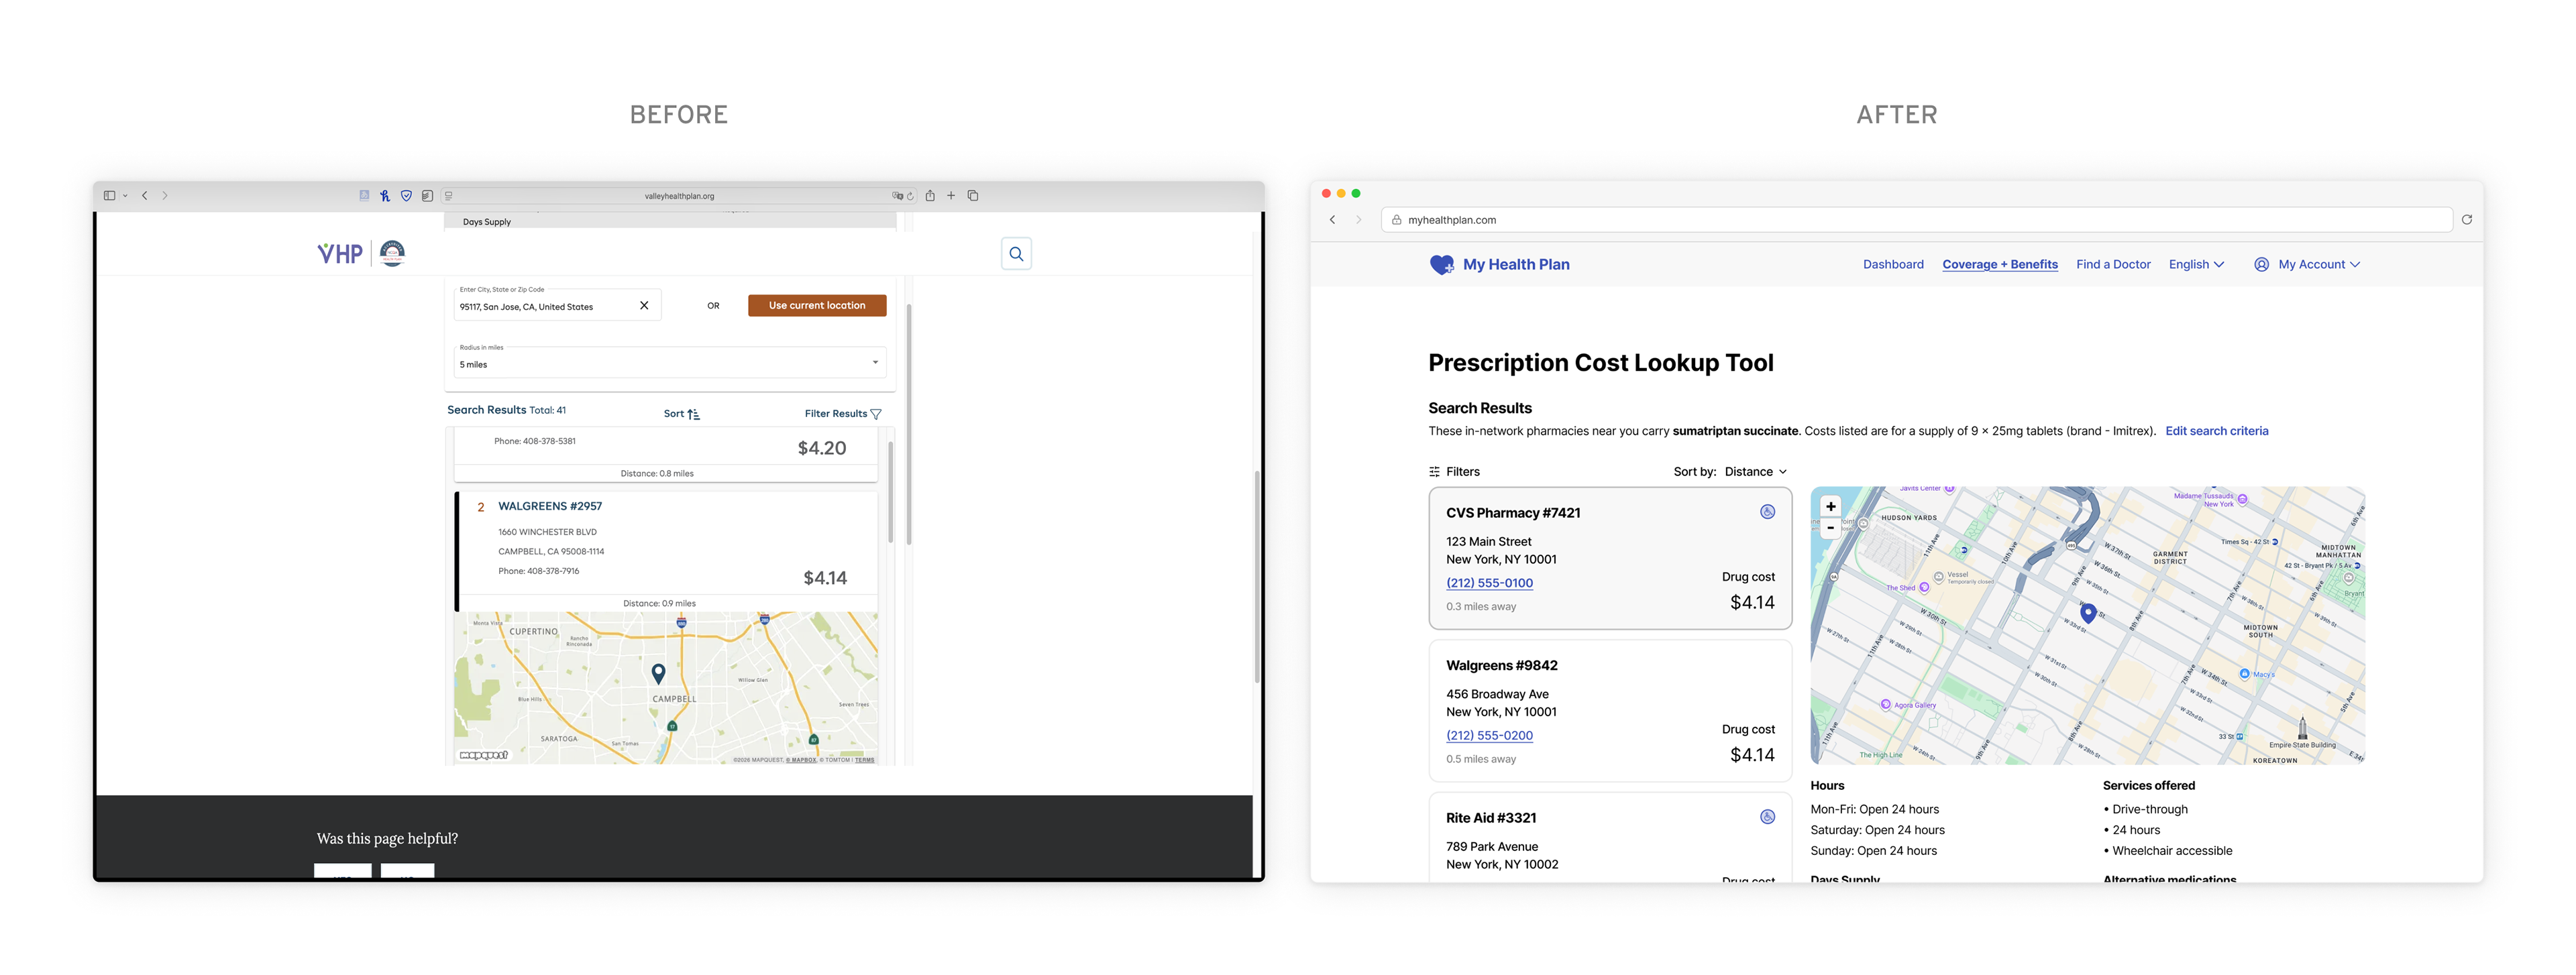Click Safari's new tab plus icon

[951, 196]
